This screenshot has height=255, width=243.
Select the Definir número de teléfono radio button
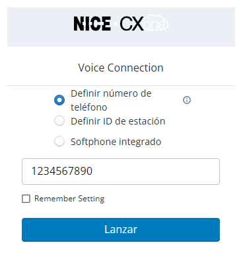59,100
